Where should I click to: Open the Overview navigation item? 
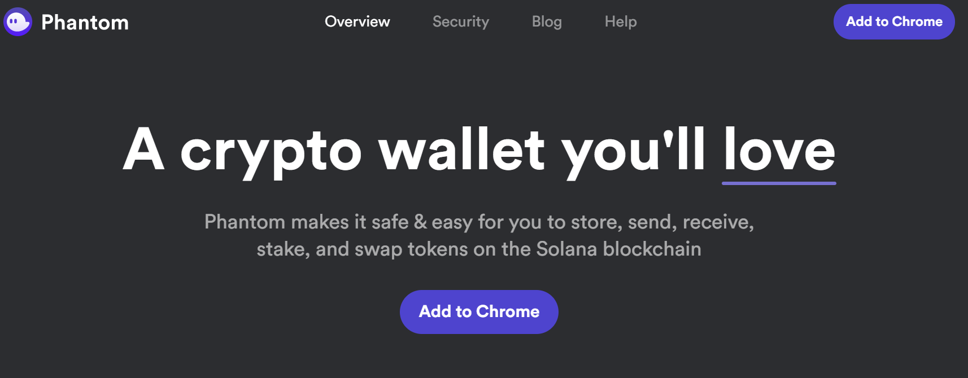pyautogui.click(x=357, y=21)
